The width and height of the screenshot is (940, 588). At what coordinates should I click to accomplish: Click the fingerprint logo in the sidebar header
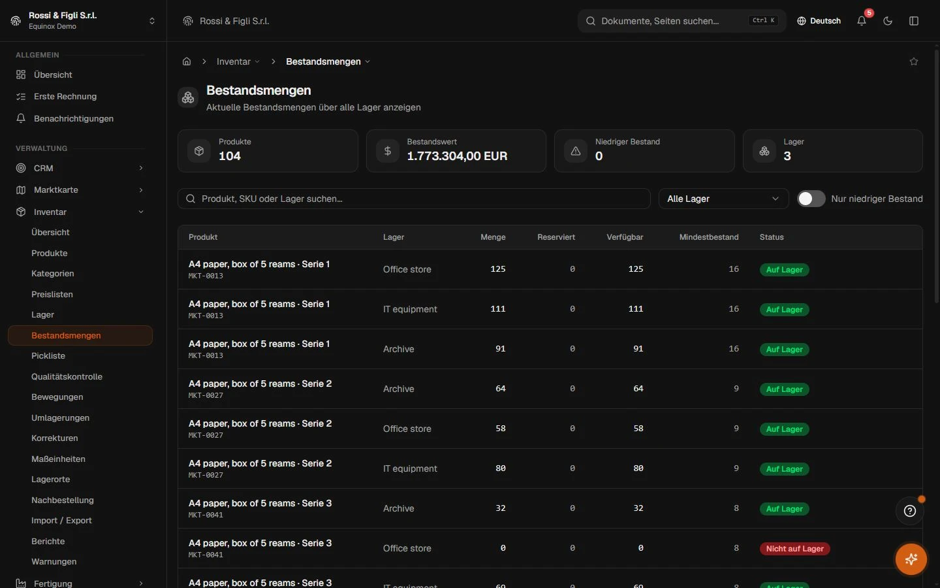pyautogui.click(x=16, y=21)
